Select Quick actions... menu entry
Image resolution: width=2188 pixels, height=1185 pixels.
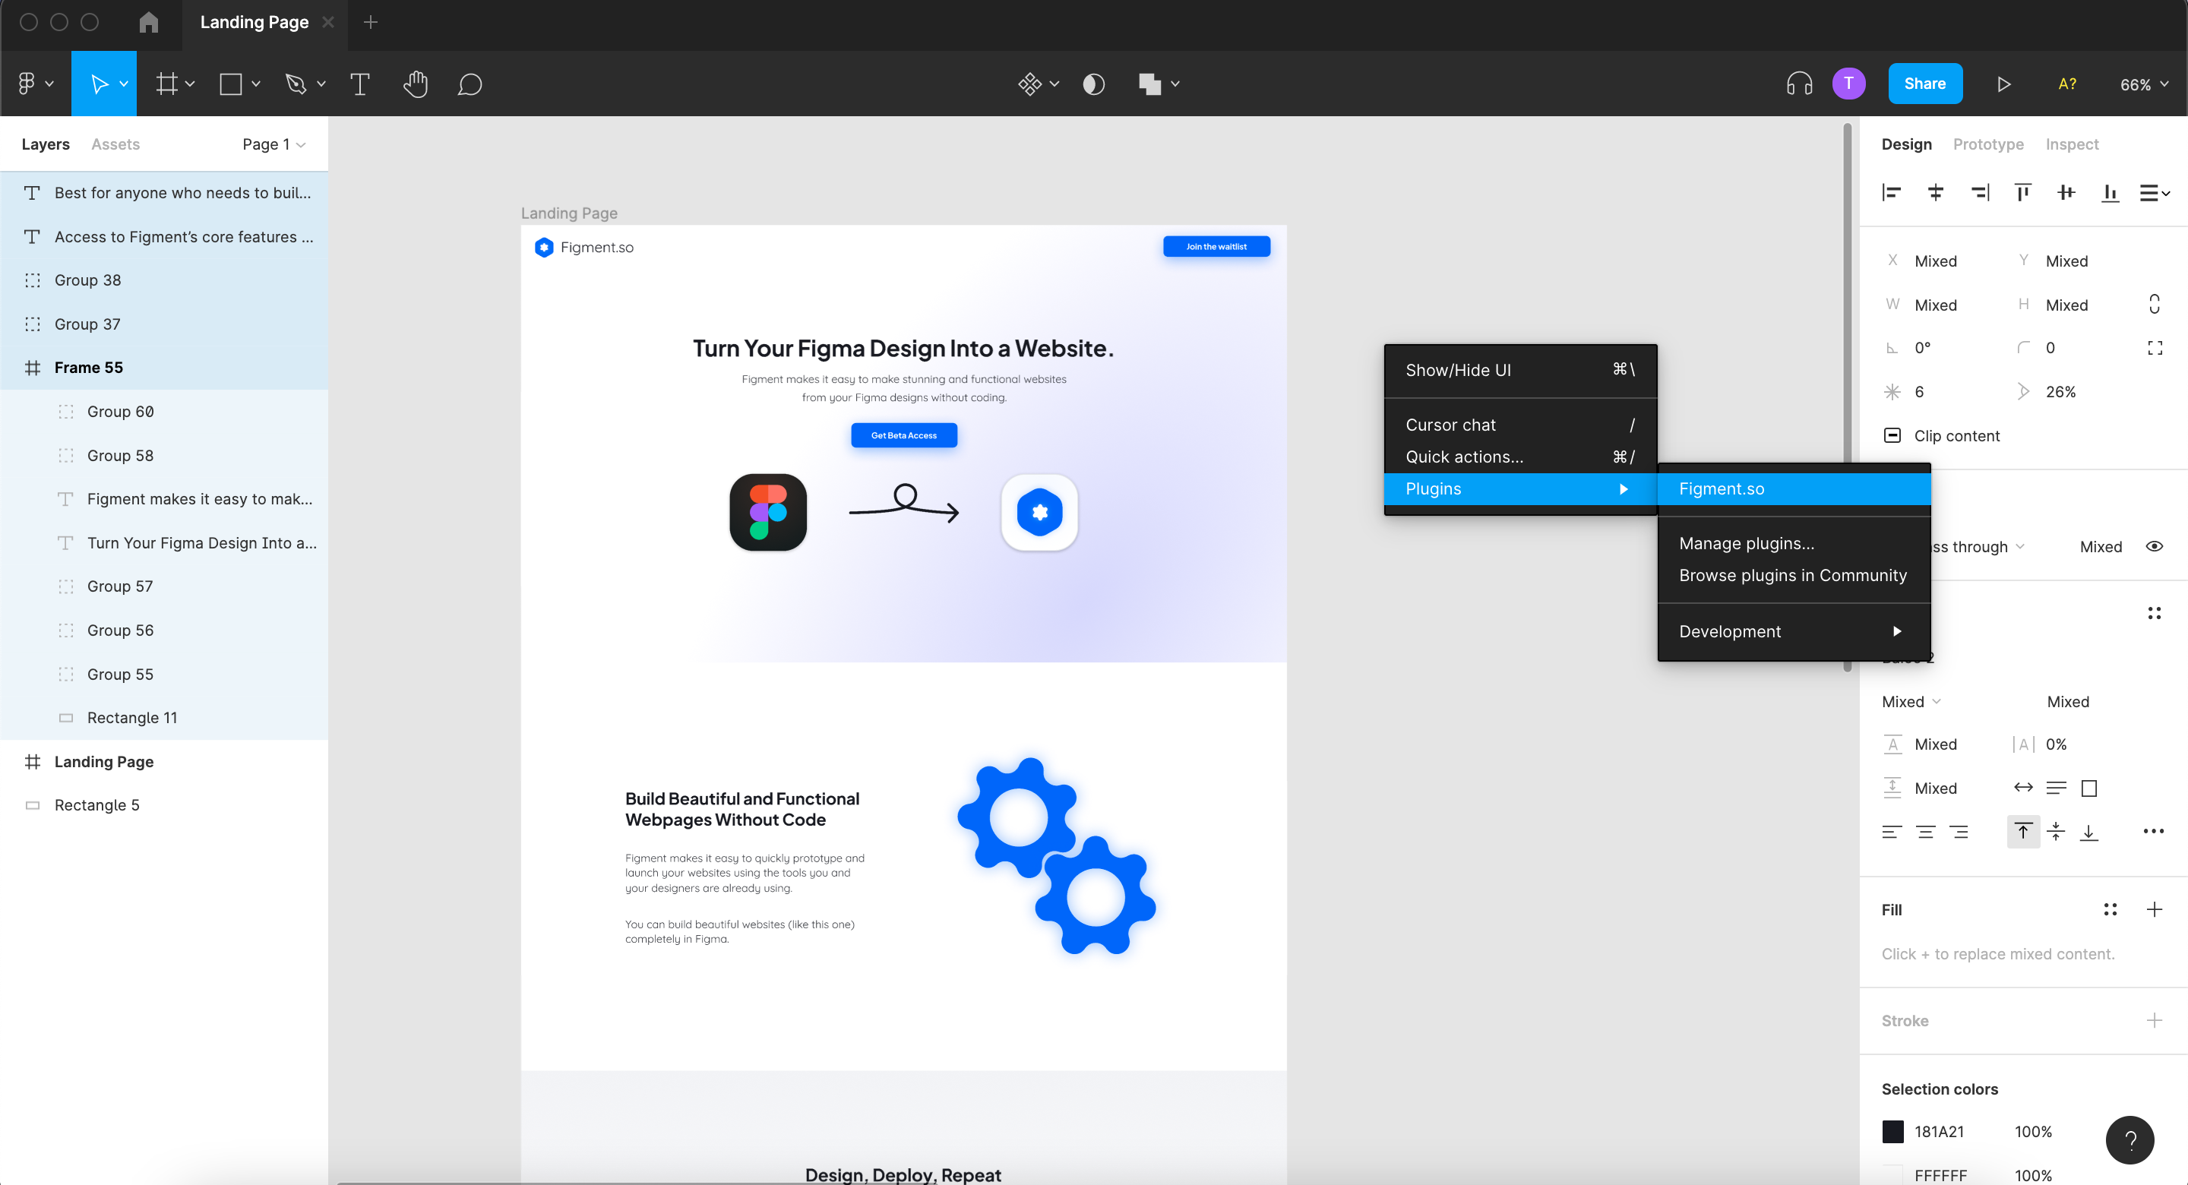click(x=1520, y=457)
